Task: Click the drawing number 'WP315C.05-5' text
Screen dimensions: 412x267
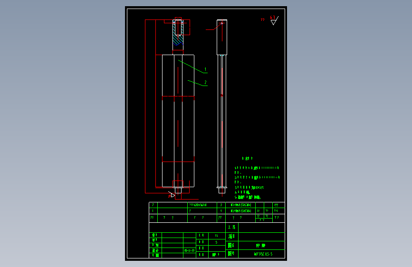Action: [x=263, y=254]
